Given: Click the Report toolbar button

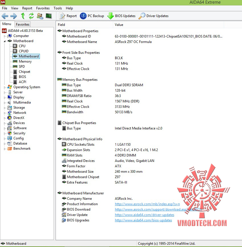Looking at the screenshot, I should (68, 16).
